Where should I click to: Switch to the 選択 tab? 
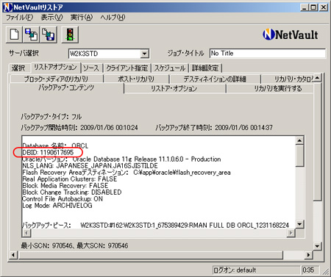[x=18, y=68]
